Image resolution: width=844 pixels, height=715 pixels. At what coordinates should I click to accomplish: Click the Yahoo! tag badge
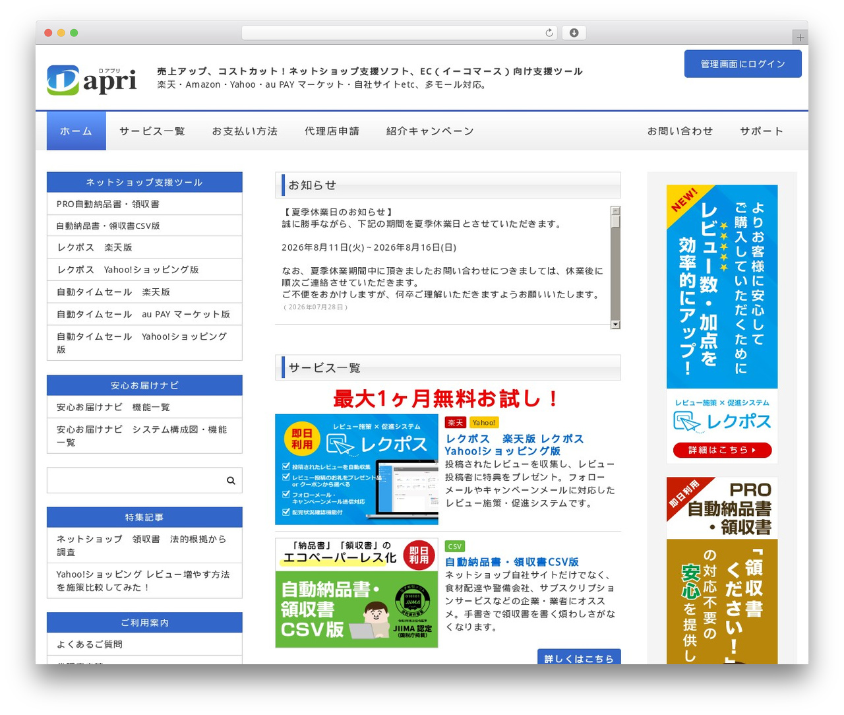(484, 423)
